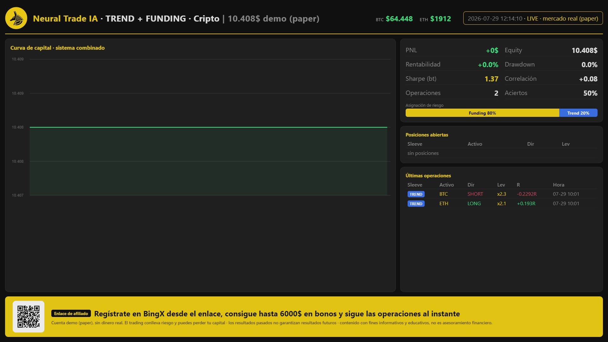The width and height of the screenshot is (608, 342).
Task: Click the Sharpe (bt) value 1.37
Action: pyautogui.click(x=491, y=79)
